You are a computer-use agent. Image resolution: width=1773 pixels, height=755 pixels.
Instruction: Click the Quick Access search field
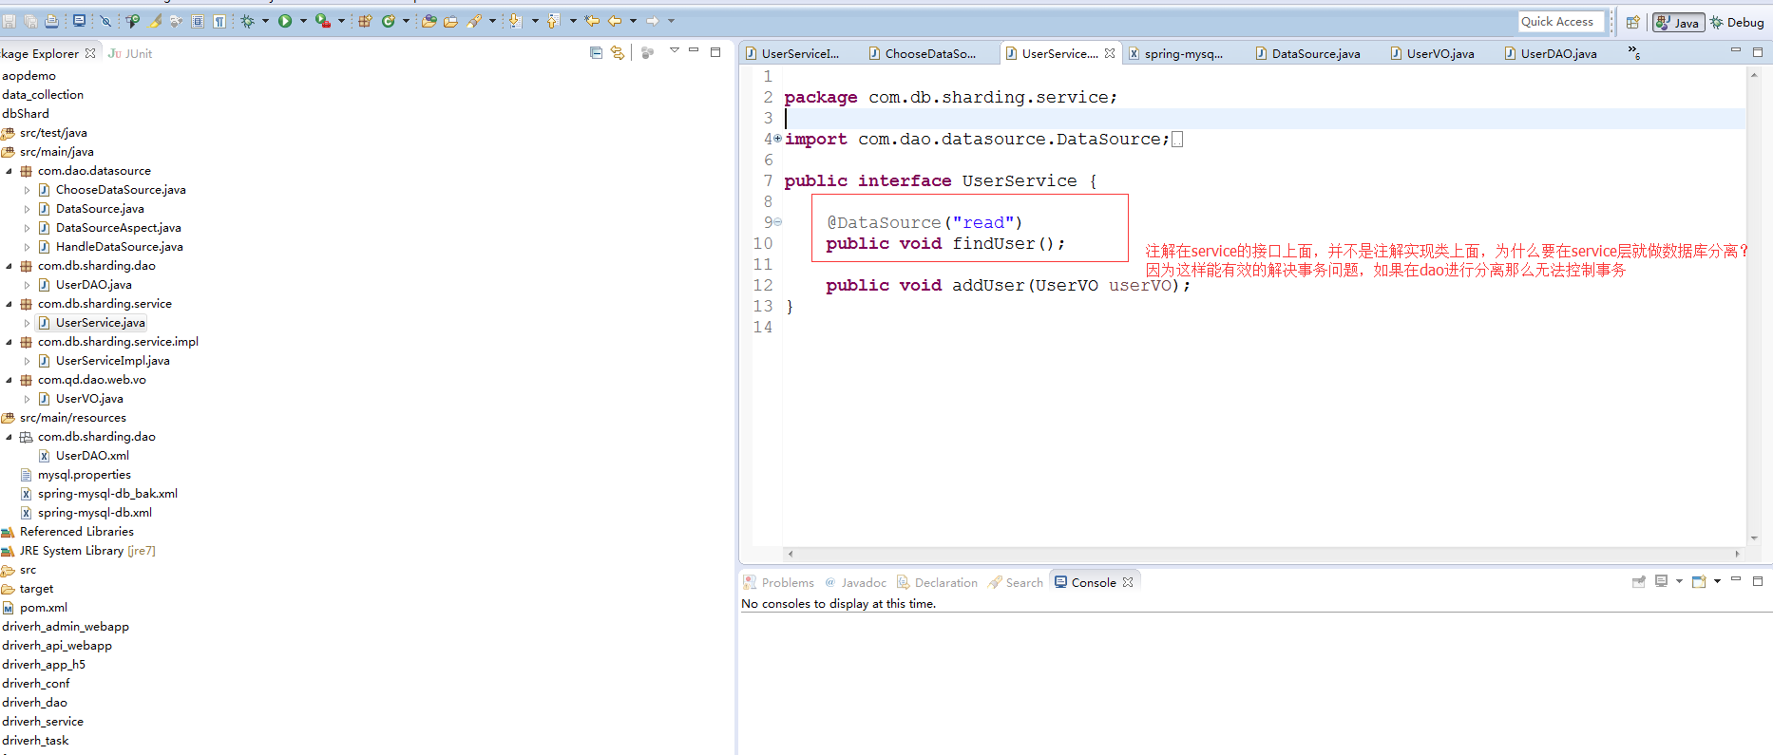click(1561, 21)
